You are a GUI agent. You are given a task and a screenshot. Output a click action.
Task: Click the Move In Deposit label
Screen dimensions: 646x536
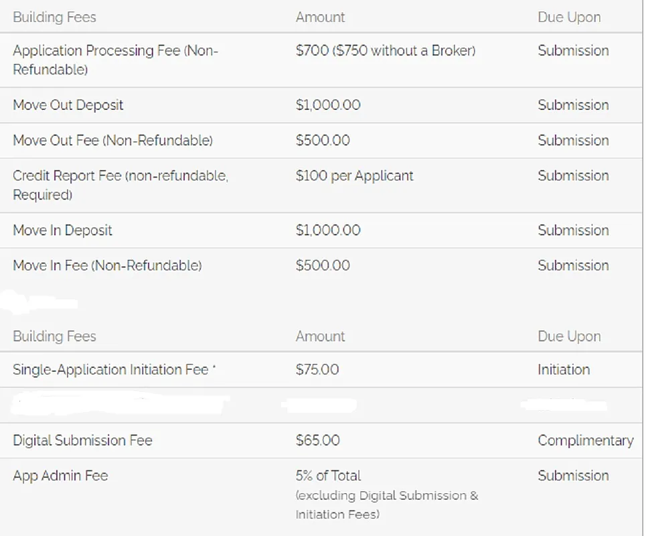point(62,230)
